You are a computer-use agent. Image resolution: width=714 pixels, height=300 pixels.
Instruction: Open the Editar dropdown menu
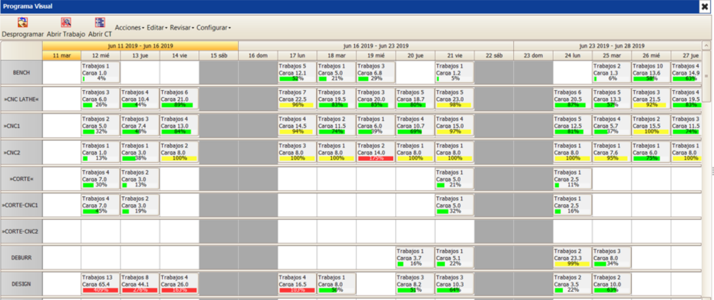[157, 28]
